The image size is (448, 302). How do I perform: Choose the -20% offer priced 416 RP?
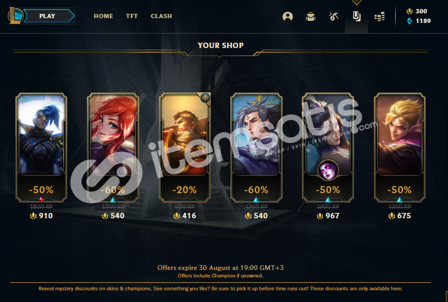[x=185, y=147]
